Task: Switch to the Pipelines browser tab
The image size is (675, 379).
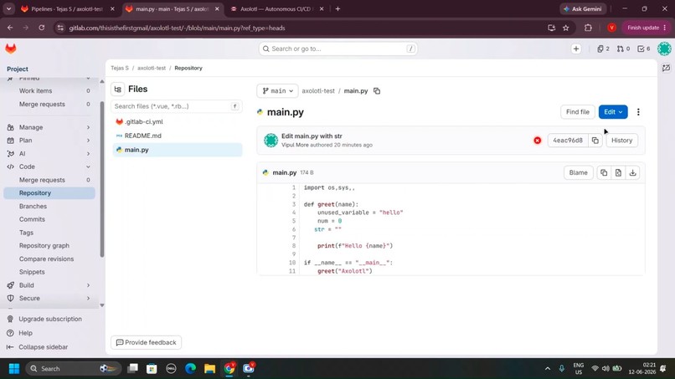Action: point(68,8)
